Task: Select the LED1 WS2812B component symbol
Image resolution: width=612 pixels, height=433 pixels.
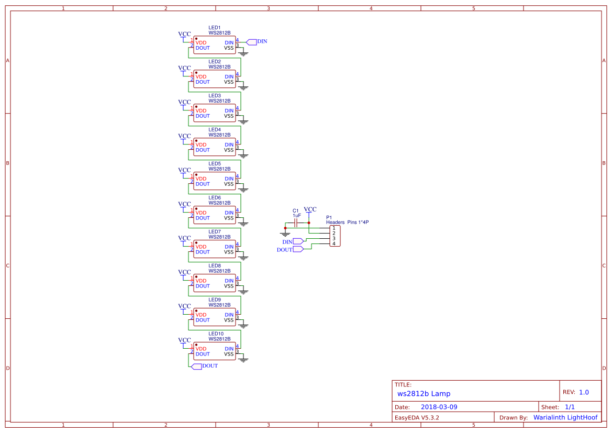Action: tap(215, 45)
